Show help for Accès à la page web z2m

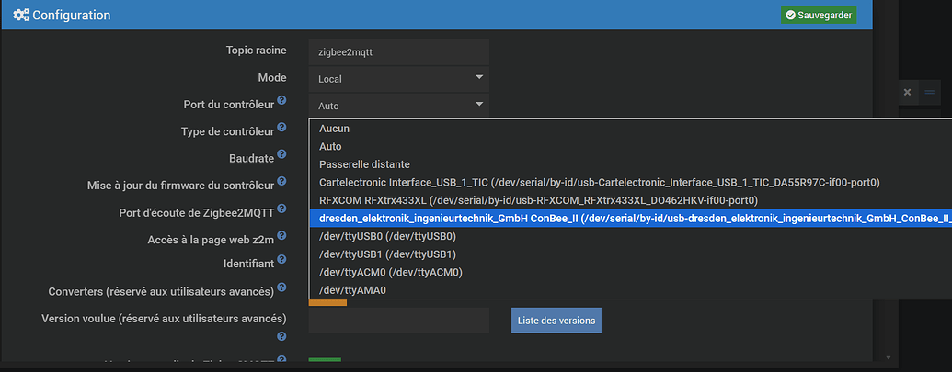click(281, 235)
